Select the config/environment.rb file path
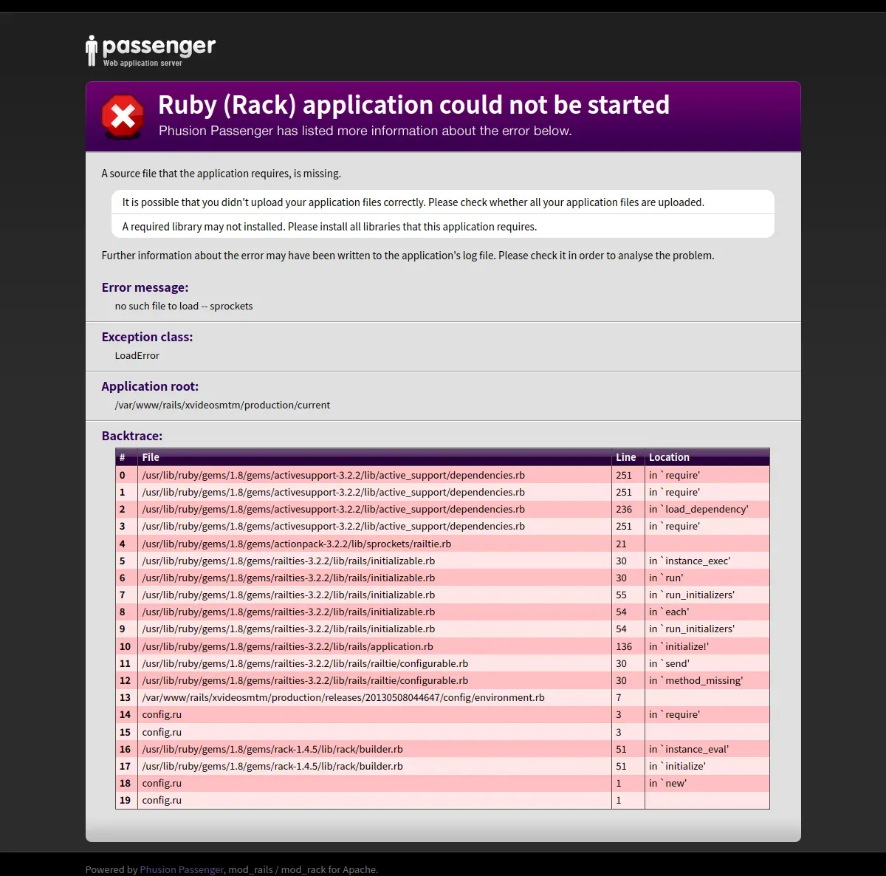The height and width of the screenshot is (876, 886). pyautogui.click(x=343, y=697)
